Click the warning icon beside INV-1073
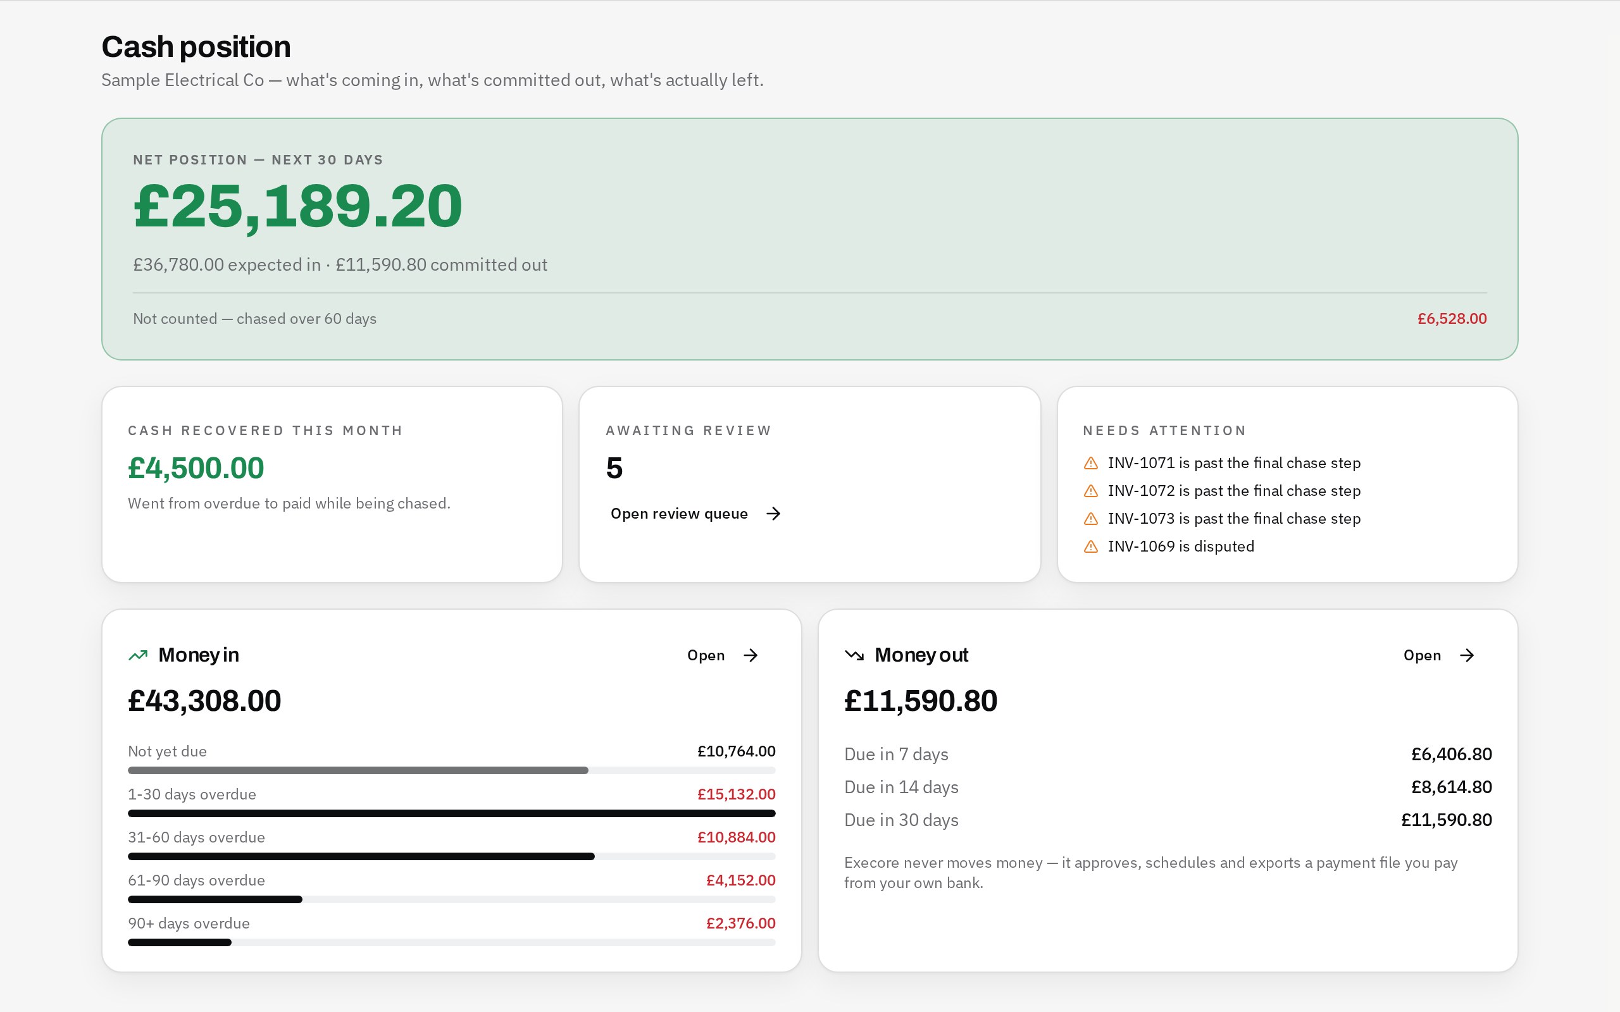 (x=1090, y=519)
